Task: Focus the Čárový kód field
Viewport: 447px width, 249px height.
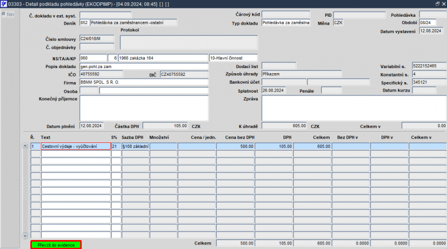Action: (286, 15)
